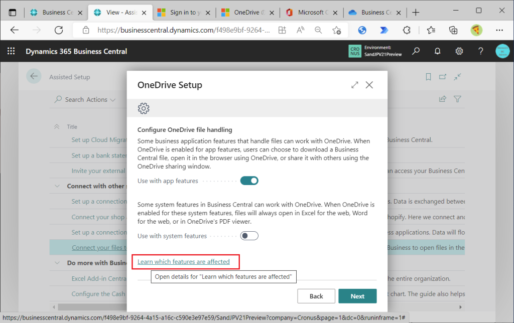Open browser collections
The width and height of the screenshot is (514, 323).
pos(453,30)
